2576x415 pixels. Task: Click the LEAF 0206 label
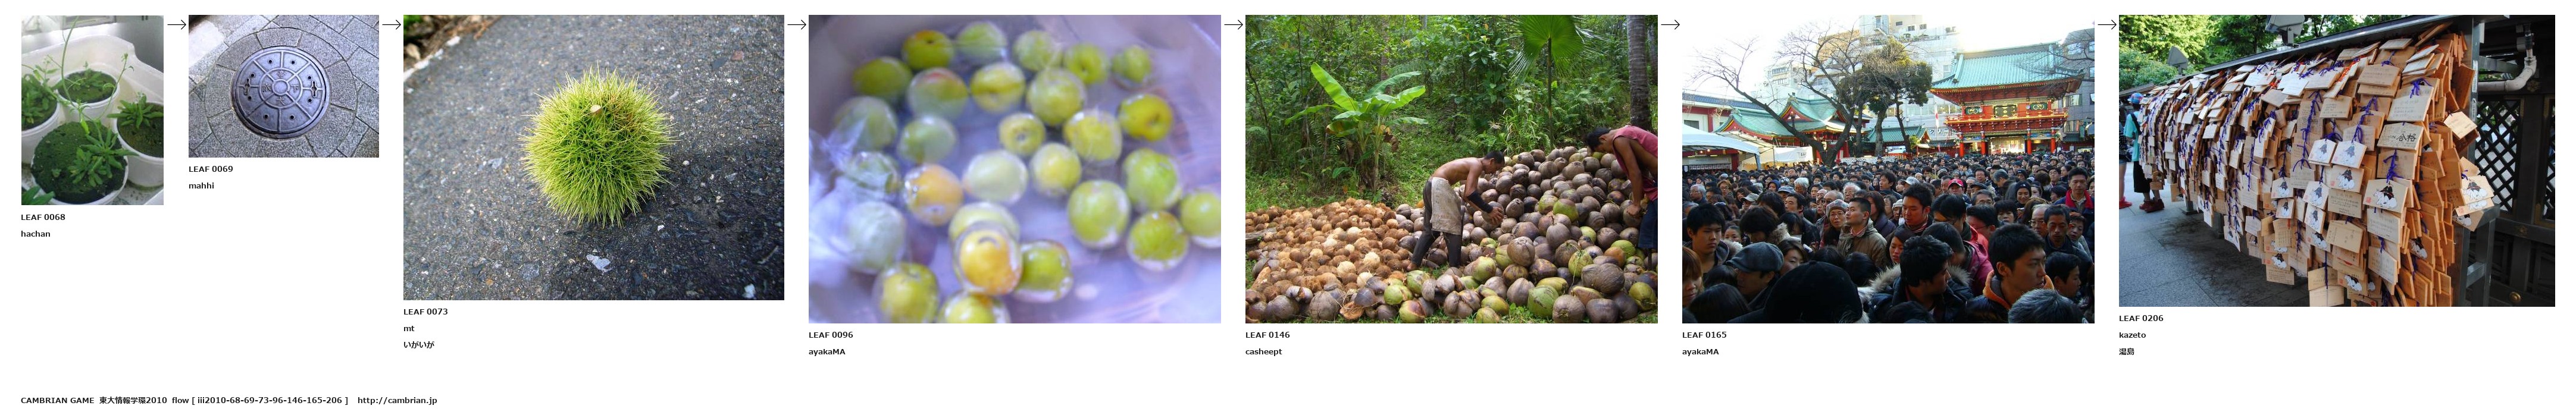tap(2141, 319)
